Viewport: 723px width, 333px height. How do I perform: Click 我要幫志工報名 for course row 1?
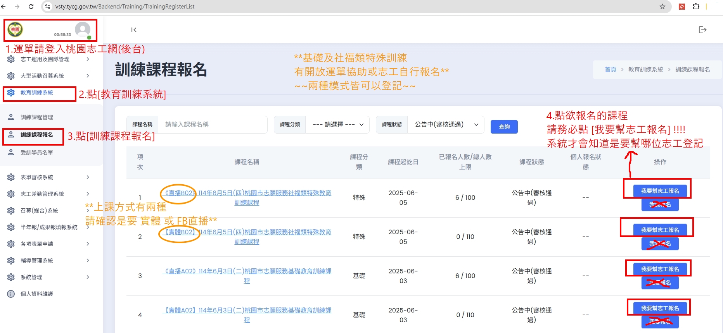click(x=659, y=191)
